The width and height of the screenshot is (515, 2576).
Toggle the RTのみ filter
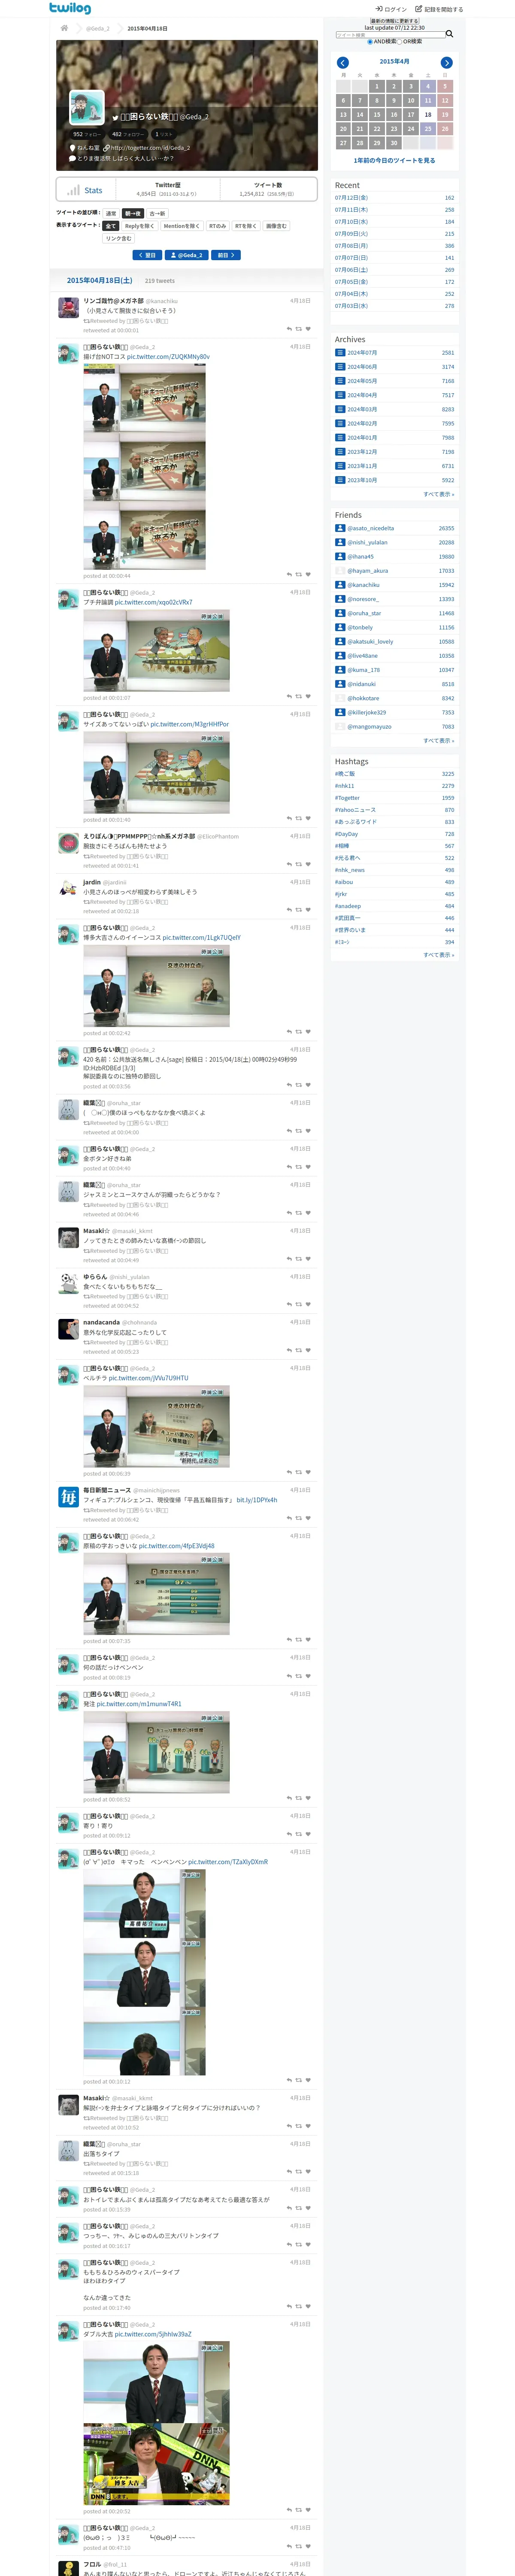[x=217, y=226]
